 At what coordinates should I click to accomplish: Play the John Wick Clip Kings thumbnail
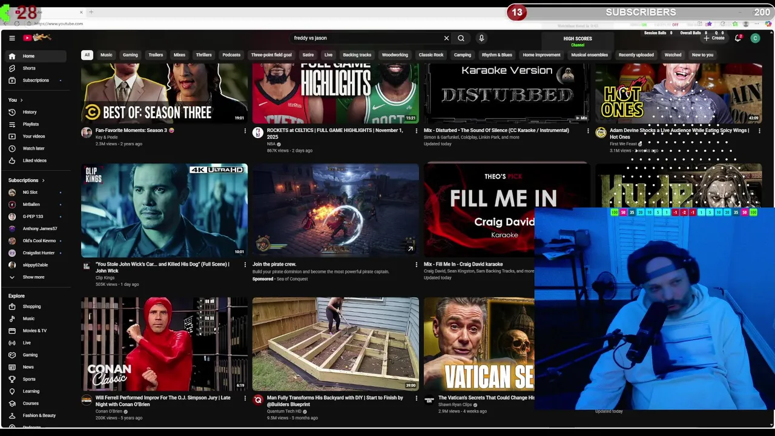(x=164, y=210)
